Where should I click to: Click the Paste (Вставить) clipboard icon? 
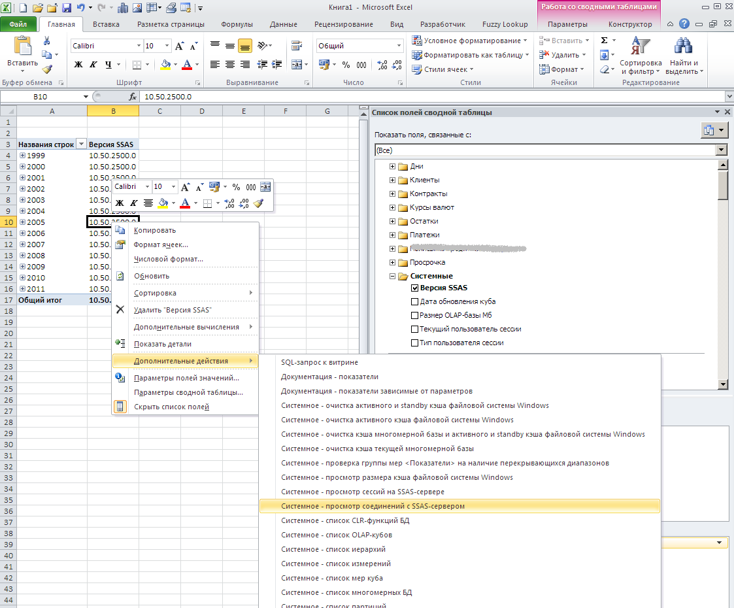pyautogui.click(x=22, y=47)
